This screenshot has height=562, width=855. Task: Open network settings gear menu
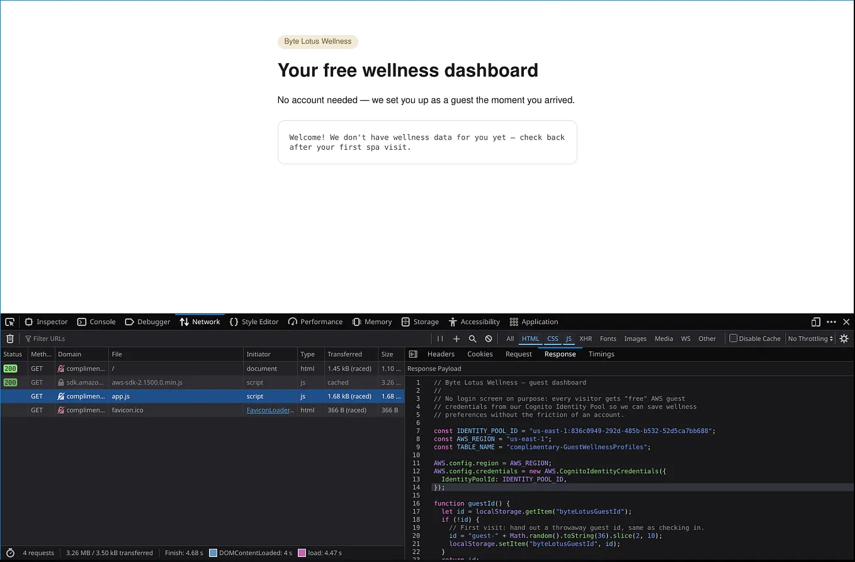point(844,339)
